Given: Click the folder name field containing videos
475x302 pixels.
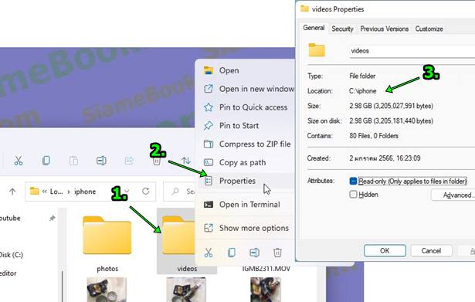Looking at the screenshot, I should 412,50.
